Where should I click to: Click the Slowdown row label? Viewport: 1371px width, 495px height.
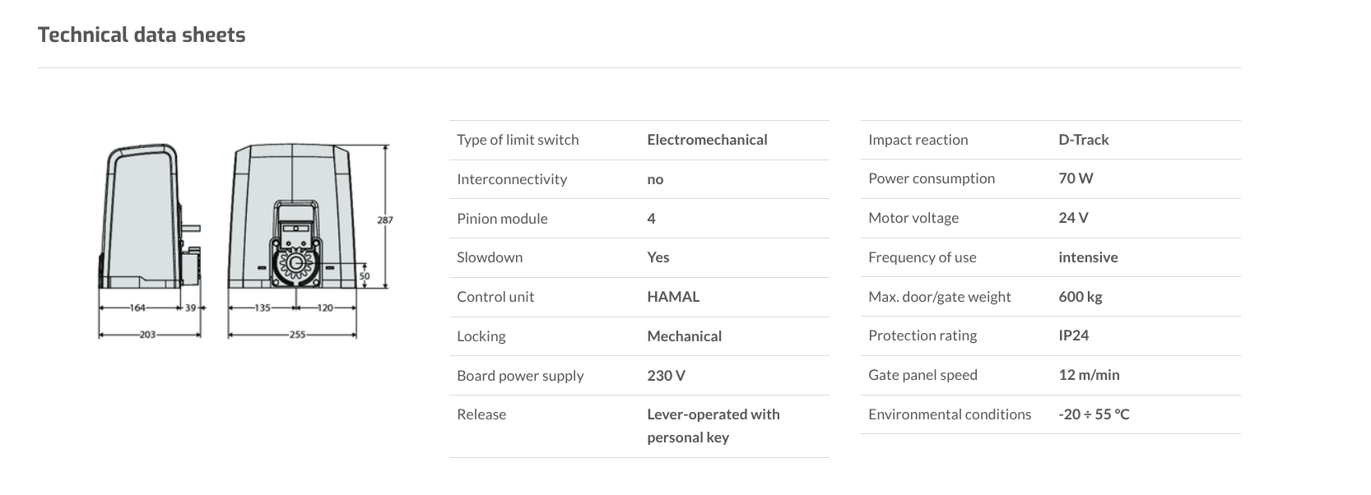[490, 257]
